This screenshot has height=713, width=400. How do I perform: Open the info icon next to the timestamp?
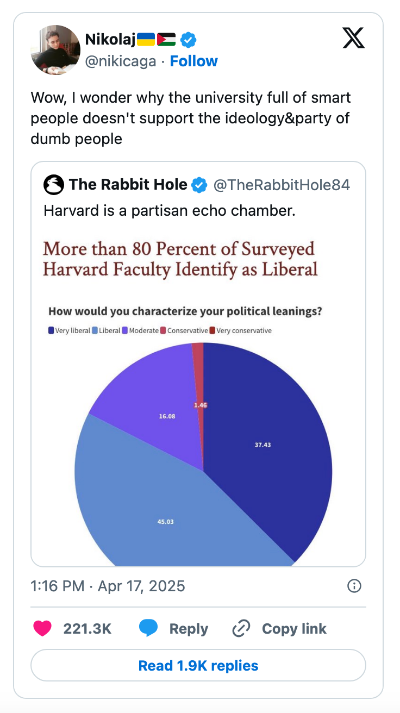[x=354, y=586]
